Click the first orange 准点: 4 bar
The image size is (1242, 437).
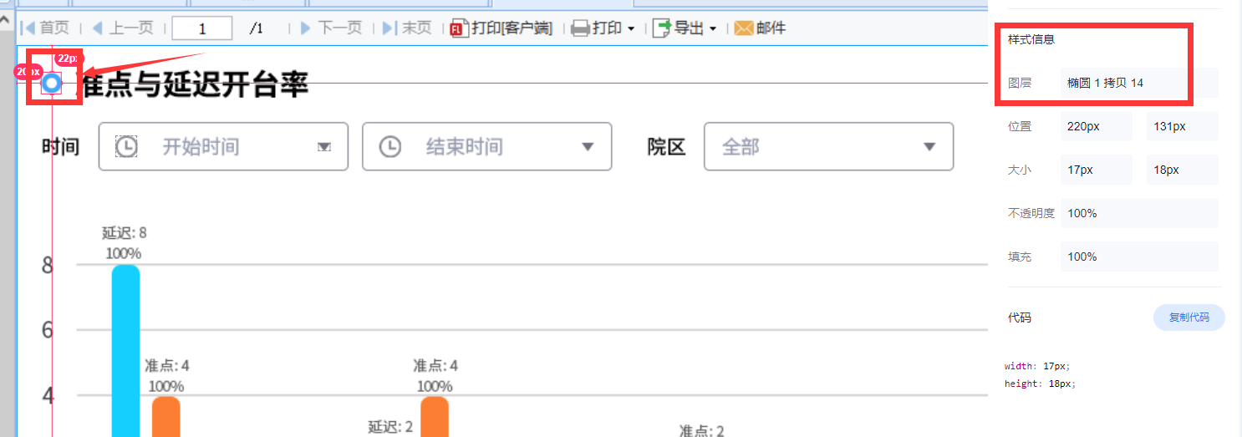pos(166,416)
